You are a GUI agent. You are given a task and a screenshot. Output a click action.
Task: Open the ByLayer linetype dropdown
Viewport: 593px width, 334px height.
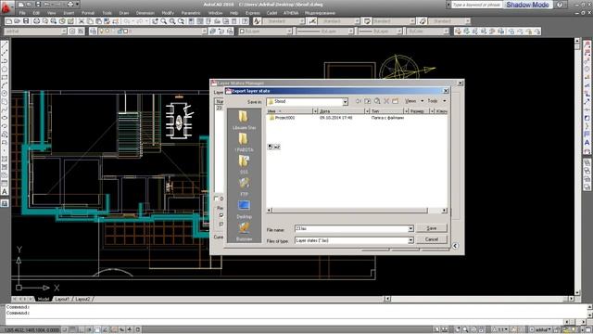click(x=350, y=32)
